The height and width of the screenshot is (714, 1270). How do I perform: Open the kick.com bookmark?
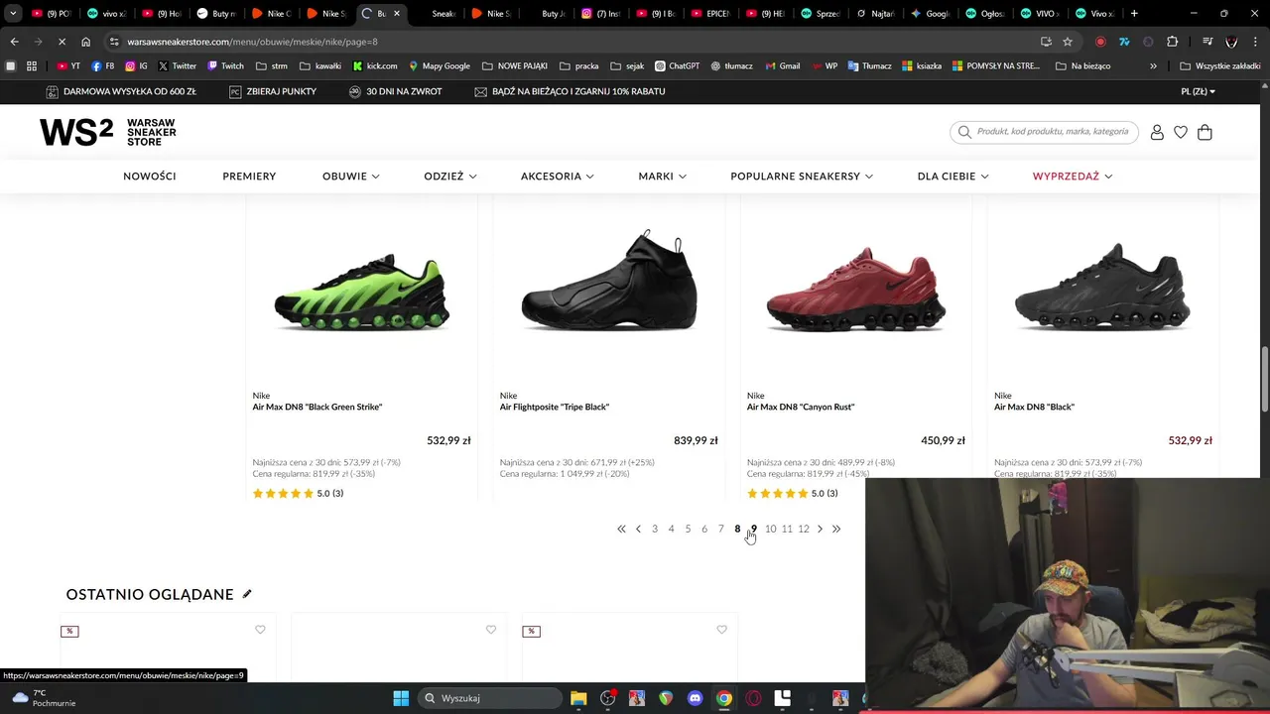click(x=375, y=66)
